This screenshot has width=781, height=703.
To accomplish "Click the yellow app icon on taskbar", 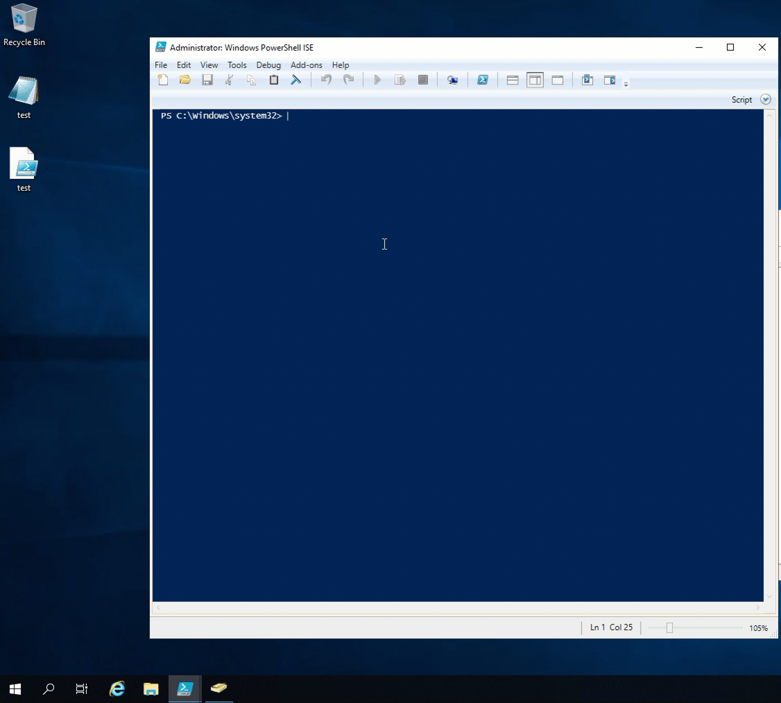I will [218, 689].
